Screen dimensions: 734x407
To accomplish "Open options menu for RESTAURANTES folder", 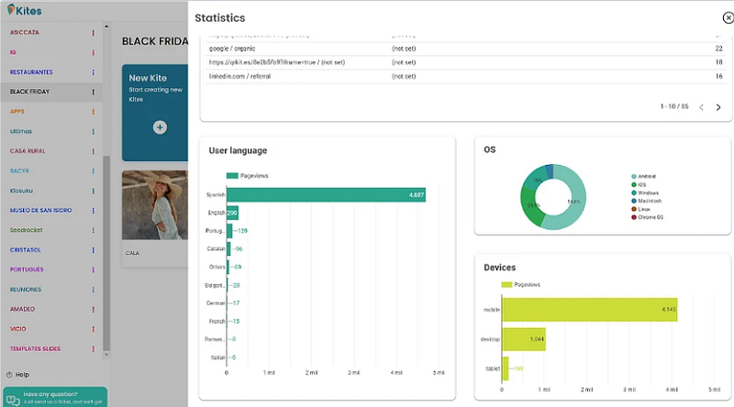I will (94, 72).
